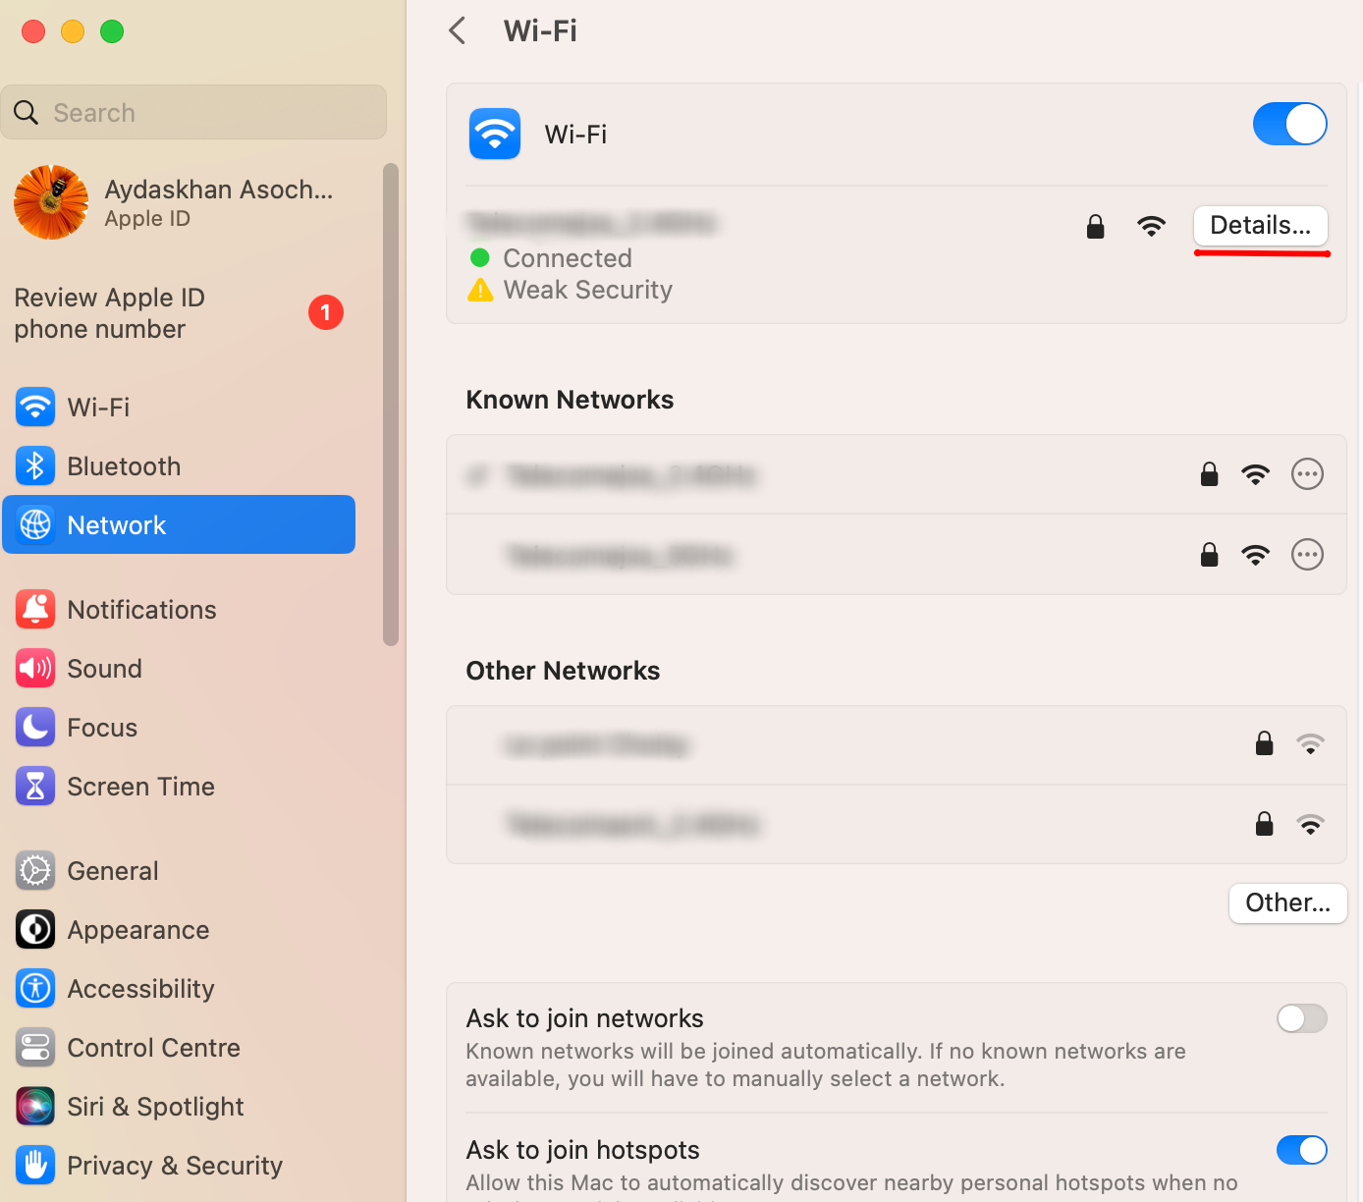Open the Accessibility icon in sidebar
1363x1202 pixels.
tap(35, 989)
